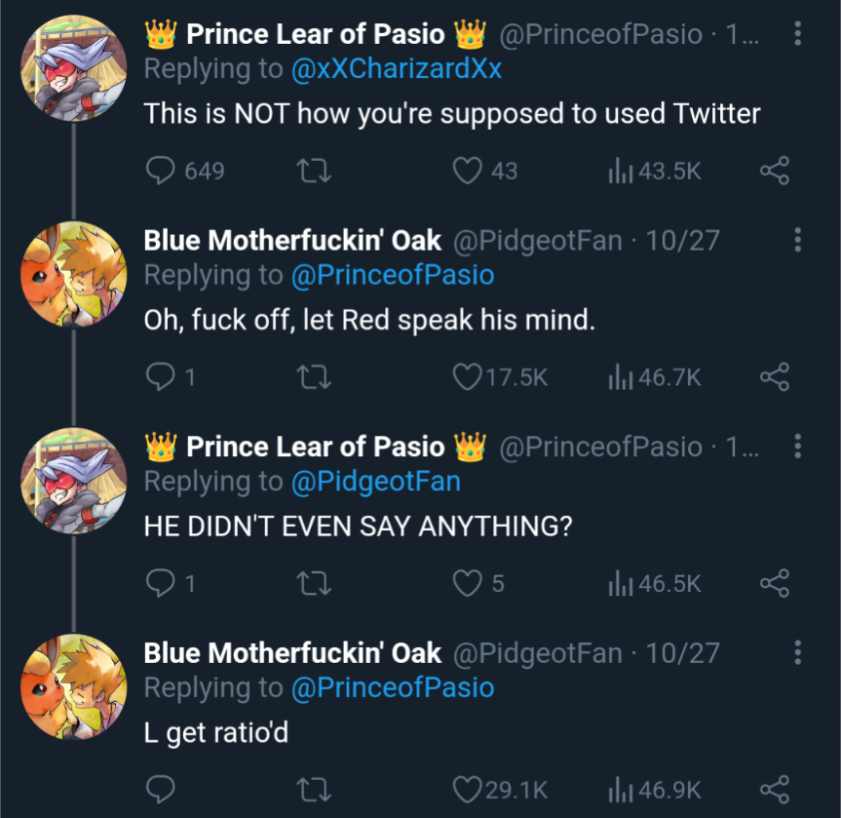Viewport: 841px width, 818px height.
Task: Open the @PidgeotFan reply-to link
Action: 375,482
